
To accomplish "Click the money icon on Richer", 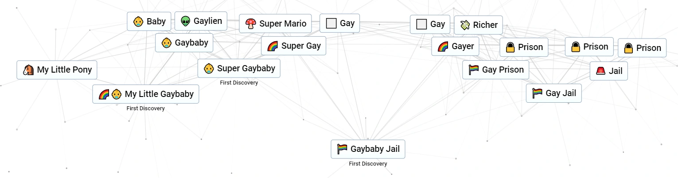I will (465, 25).
